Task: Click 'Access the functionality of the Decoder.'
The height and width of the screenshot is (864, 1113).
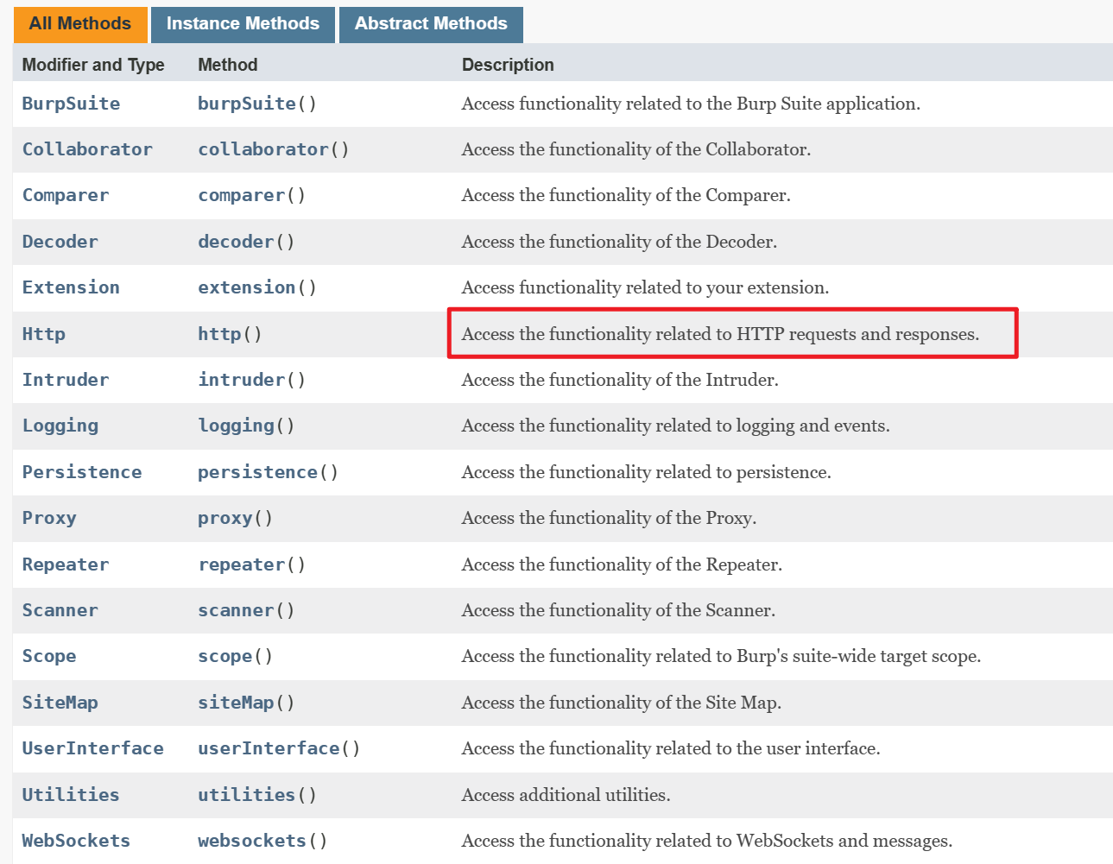Action: 619,242
